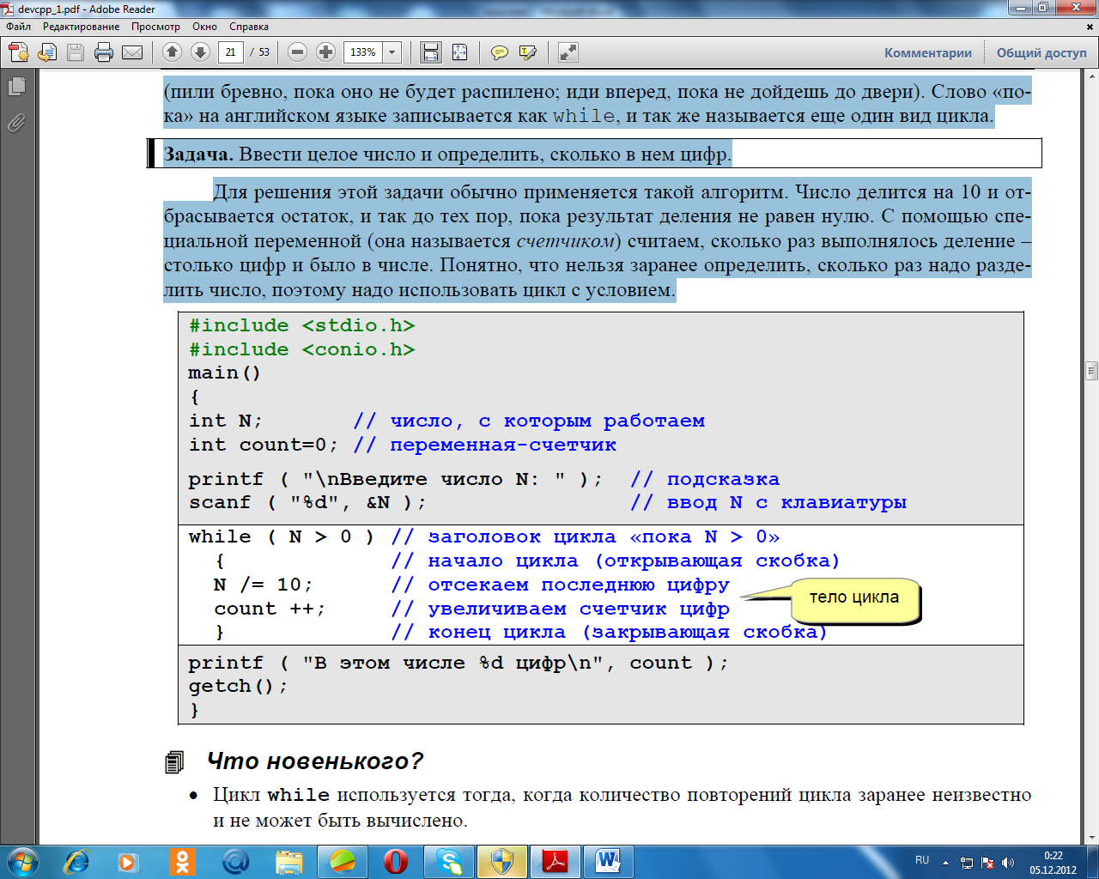Image resolution: width=1099 pixels, height=879 pixels.
Task: Toggle fit one full page view
Action: click(459, 52)
